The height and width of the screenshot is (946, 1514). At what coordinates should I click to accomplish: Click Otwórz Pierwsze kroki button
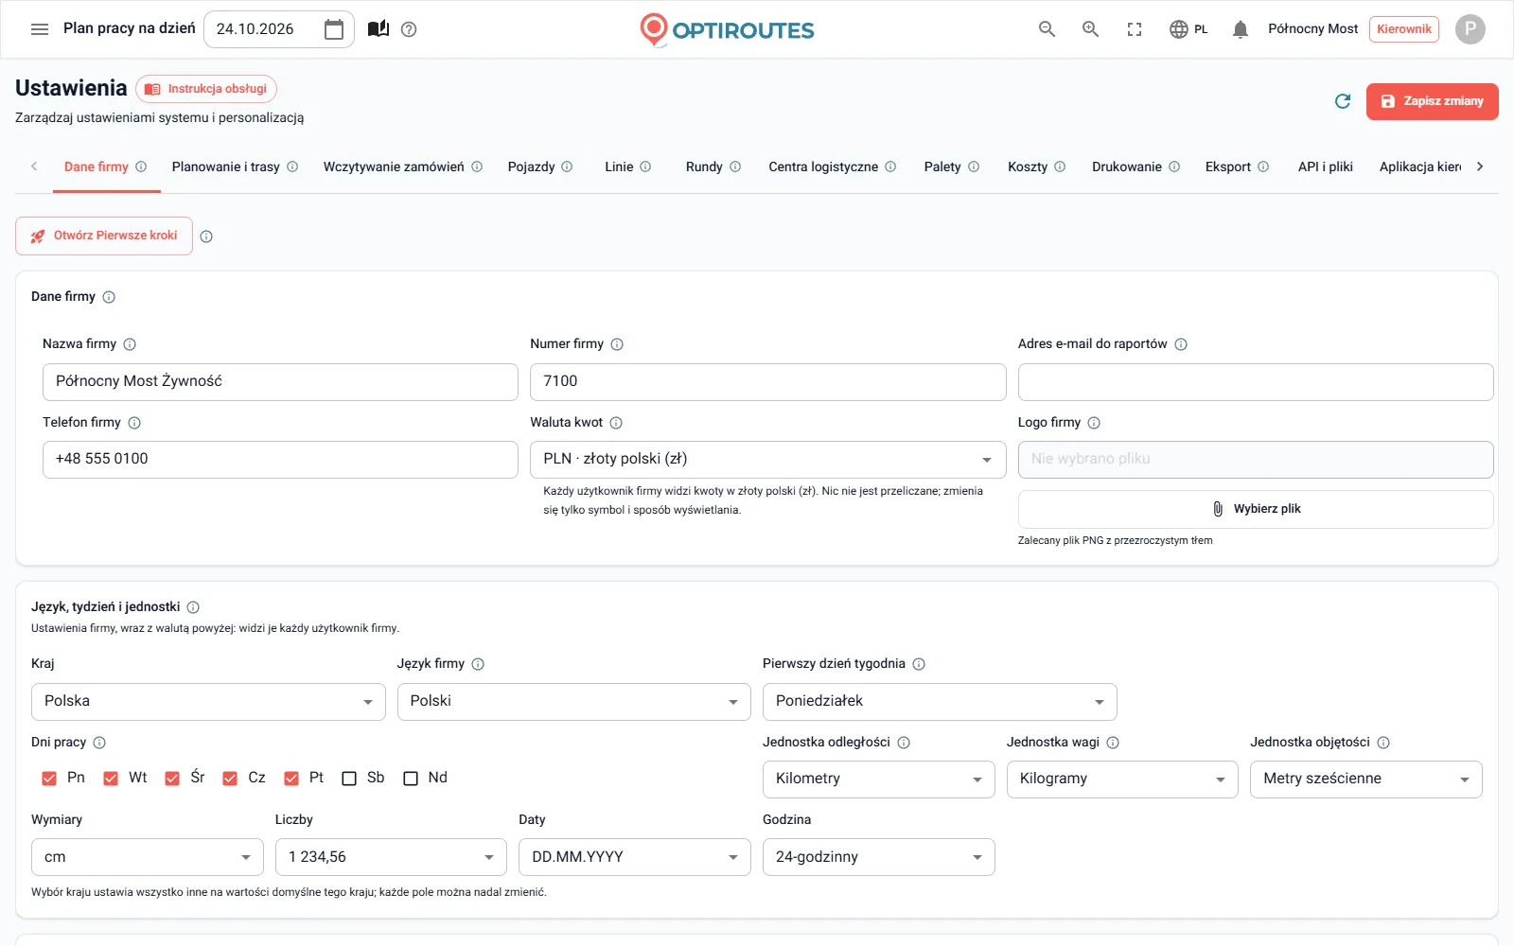coord(104,236)
